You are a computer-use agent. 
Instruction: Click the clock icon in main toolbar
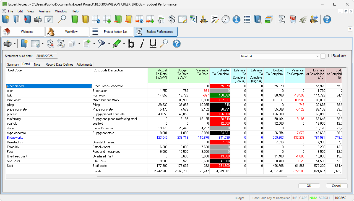[x=226, y=19]
